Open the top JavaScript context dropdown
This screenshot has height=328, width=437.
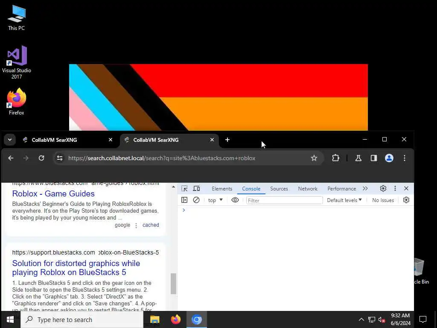tap(215, 200)
